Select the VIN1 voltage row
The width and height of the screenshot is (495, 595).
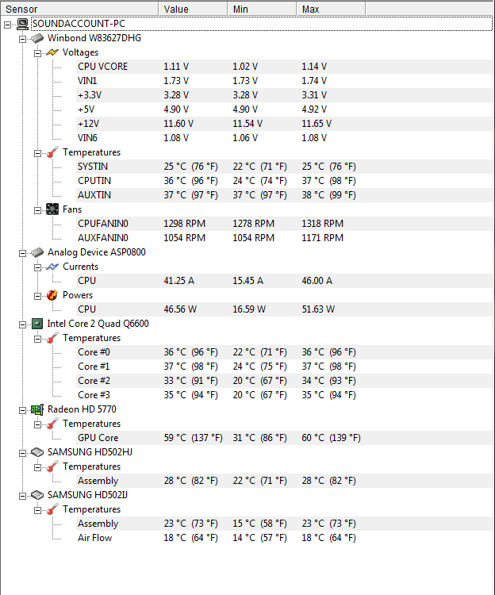286,81
